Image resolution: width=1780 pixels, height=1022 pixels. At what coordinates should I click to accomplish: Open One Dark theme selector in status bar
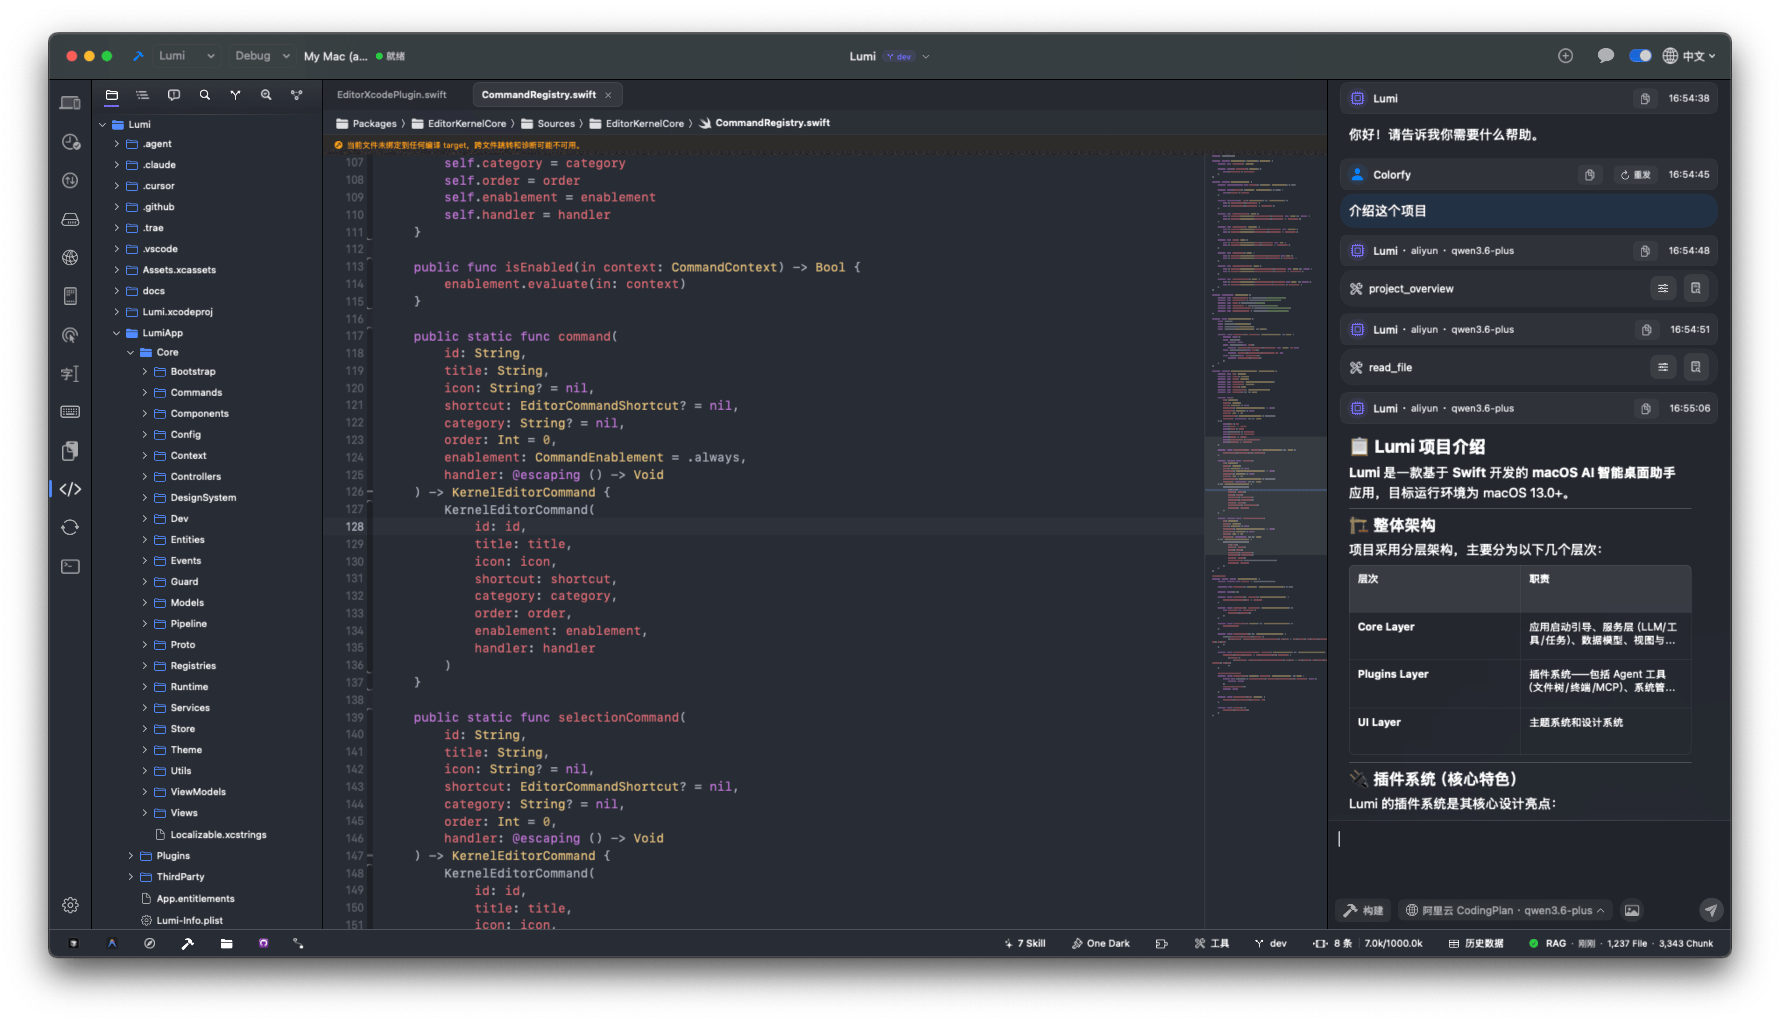point(1101,943)
